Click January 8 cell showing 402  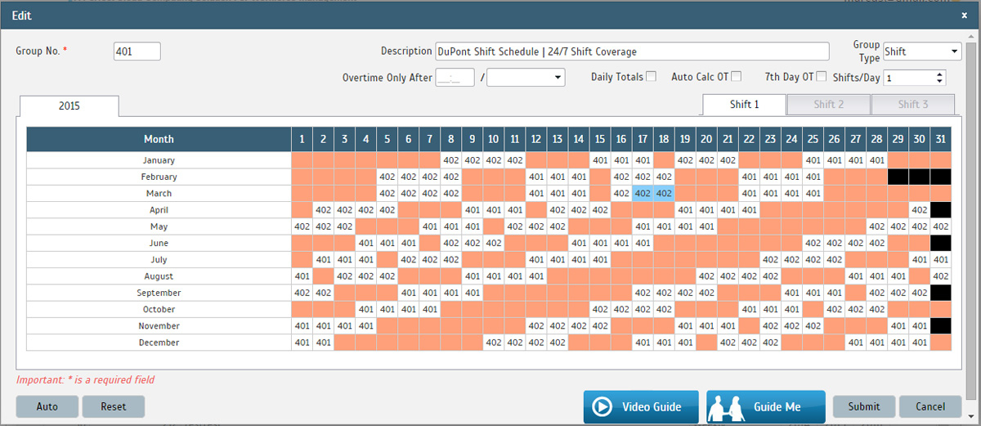pos(451,160)
